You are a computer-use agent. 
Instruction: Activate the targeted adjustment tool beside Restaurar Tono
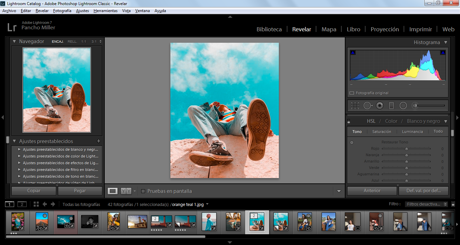click(352, 142)
